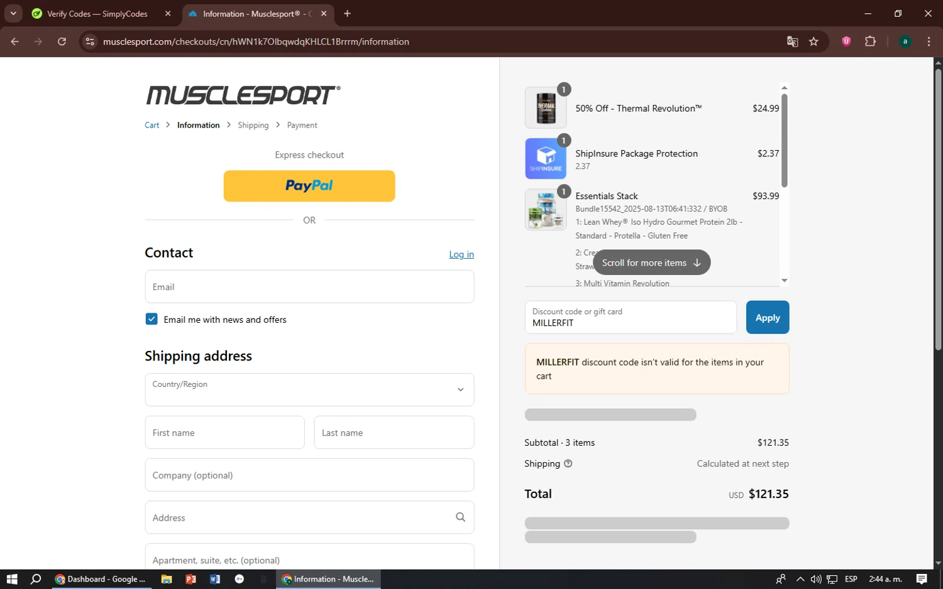943x589 pixels.
Task: Click page vertical scrollbar thumb
Action: click(x=938, y=209)
